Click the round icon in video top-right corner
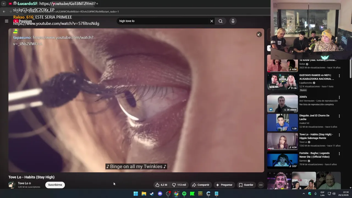 pos(259,34)
